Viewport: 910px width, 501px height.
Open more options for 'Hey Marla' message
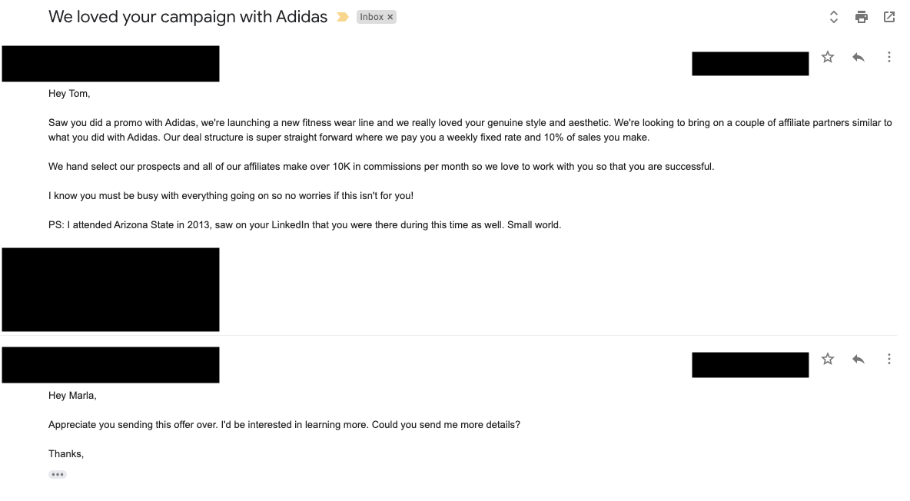888,359
